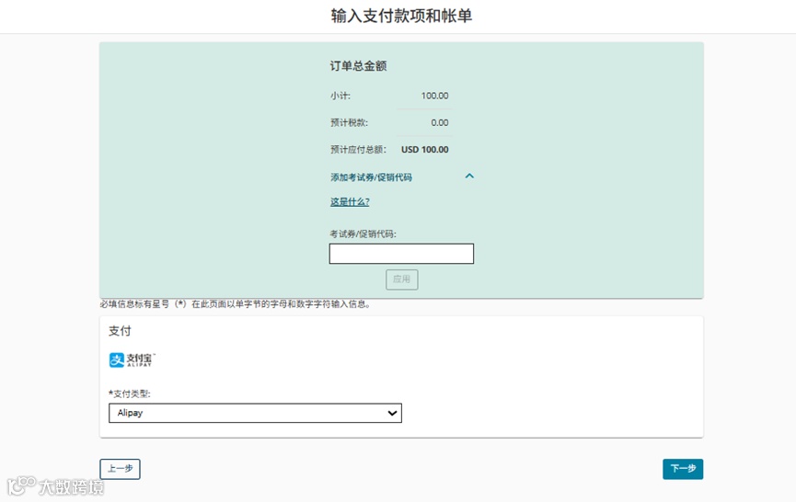Viewport: 796px width, 502px height.
Task: Click the 应用 apply button
Action: pos(401,280)
